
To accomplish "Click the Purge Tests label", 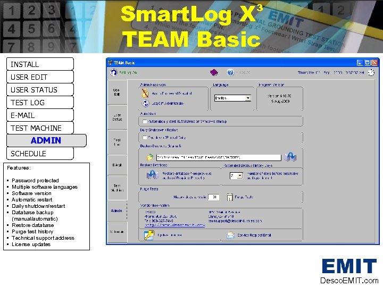I will tap(244, 197).
